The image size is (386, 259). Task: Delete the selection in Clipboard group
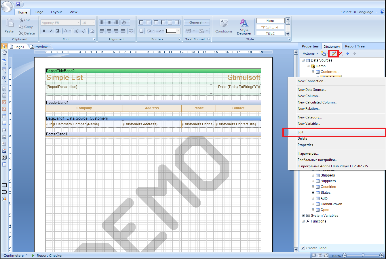(27, 33)
